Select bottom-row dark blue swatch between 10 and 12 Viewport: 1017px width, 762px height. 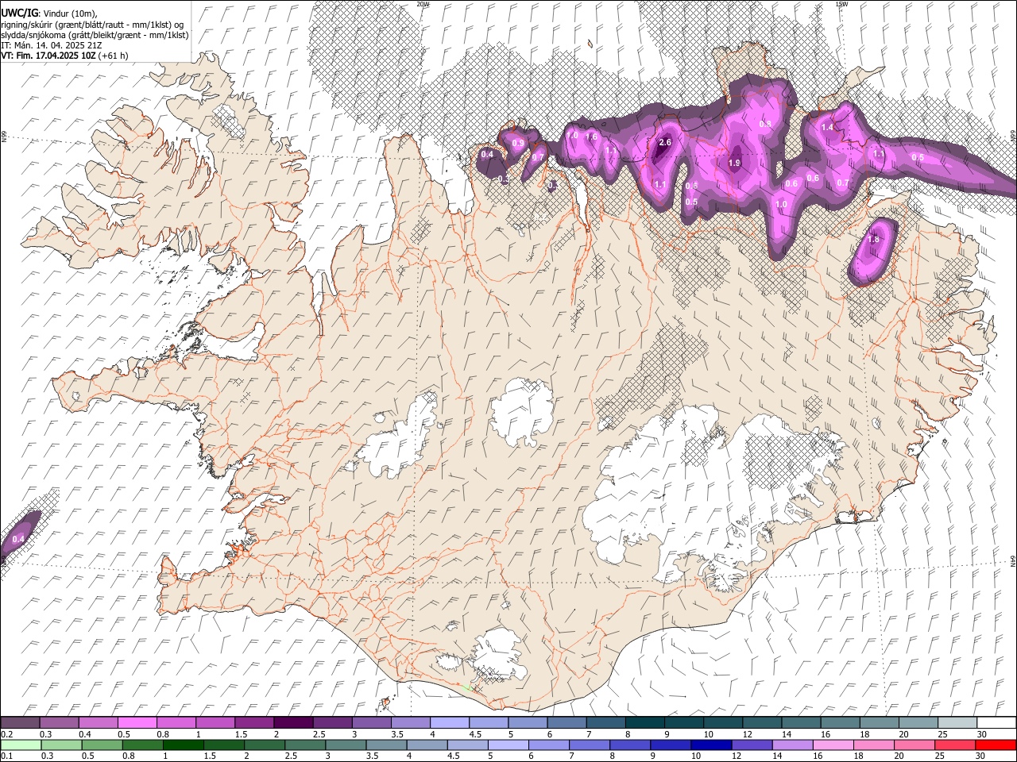(710, 745)
